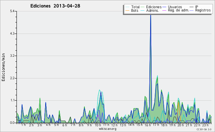Click the dark blue Usuarios legend line
This screenshot has height=132, width=215.
(x=164, y=7)
